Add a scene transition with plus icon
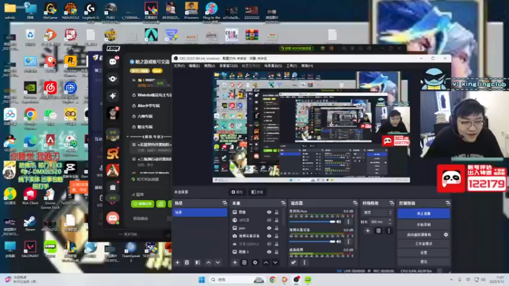 368,231
